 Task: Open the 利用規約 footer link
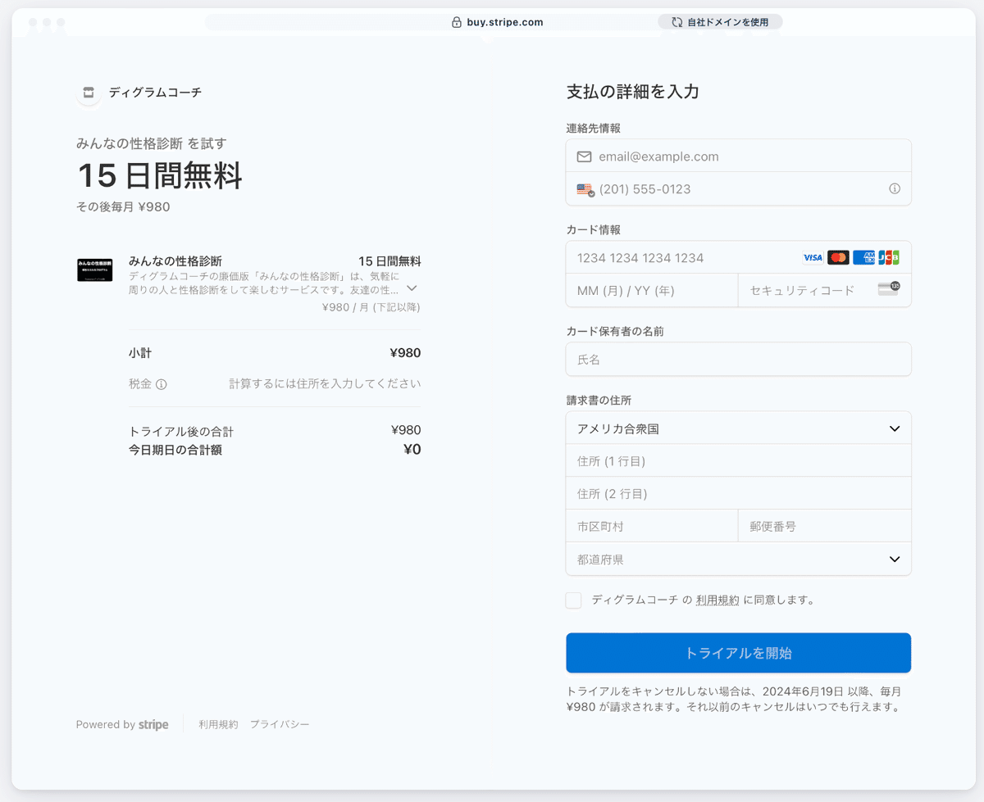pos(218,724)
